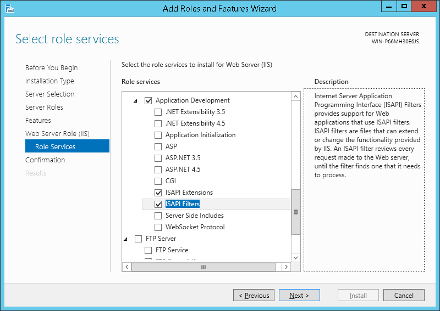Viewport: 440px width, 311px height.
Task: Minimize the wizard window
Action: (389, 7)
